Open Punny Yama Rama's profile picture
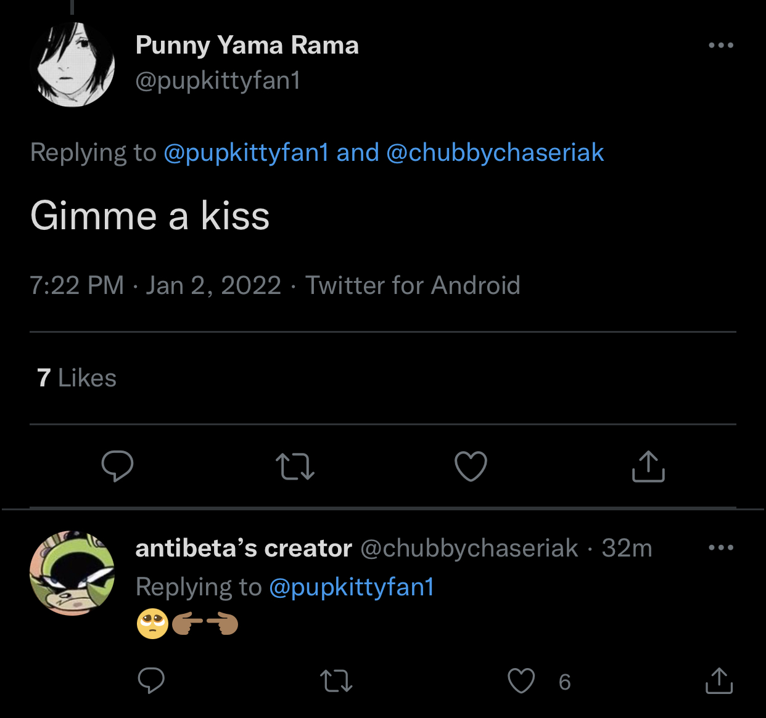The width and height of the screenshot is (766, 718). tap(72, 64)
